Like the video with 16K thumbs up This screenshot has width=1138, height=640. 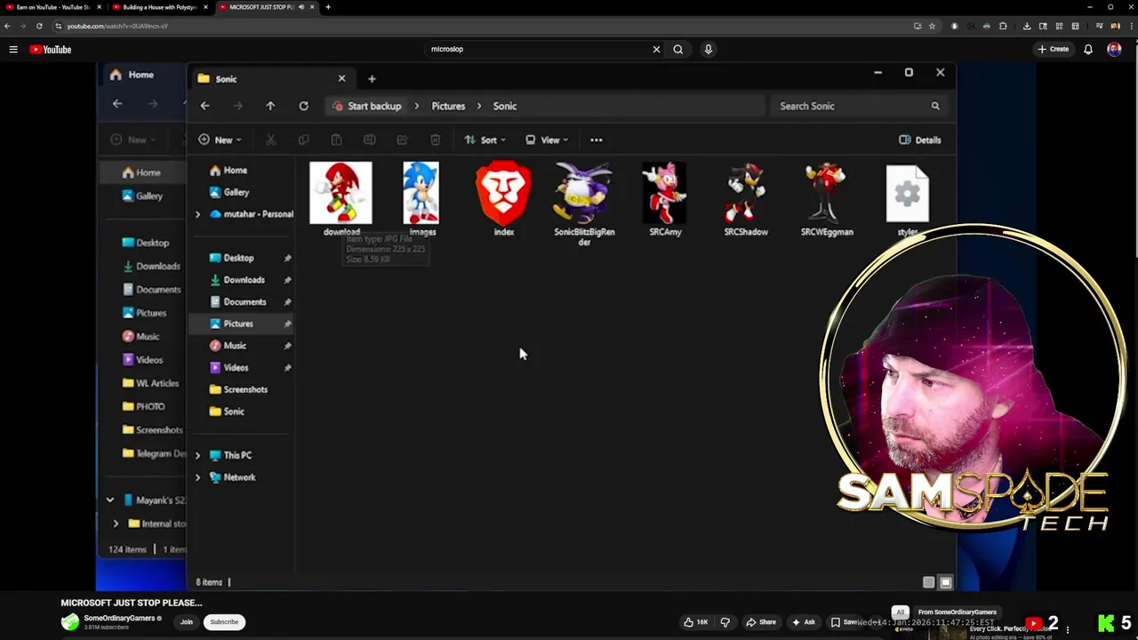point(695,622)
